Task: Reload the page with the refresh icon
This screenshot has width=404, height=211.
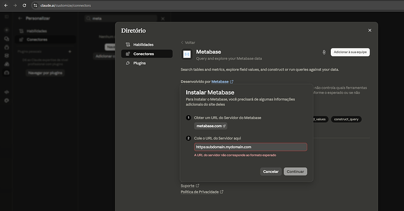Action: (x=24, y=5)
